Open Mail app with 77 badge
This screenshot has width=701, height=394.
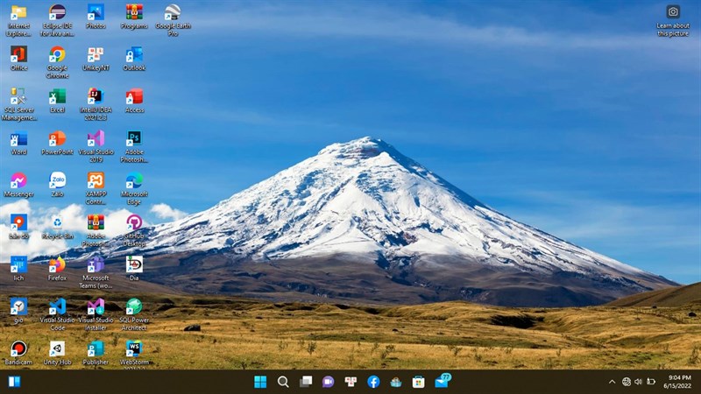[x=443, y=381]
